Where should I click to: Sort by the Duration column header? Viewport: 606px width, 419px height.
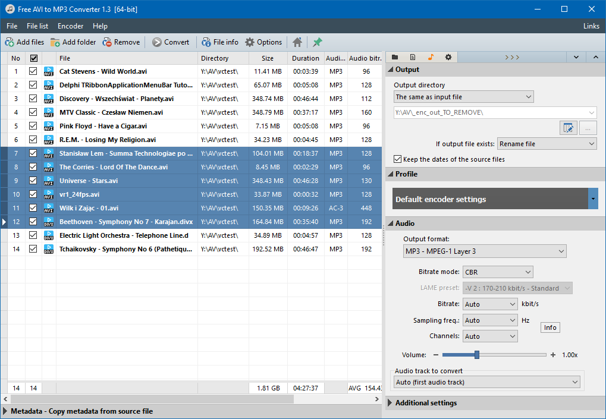click(x=306, y=58)
